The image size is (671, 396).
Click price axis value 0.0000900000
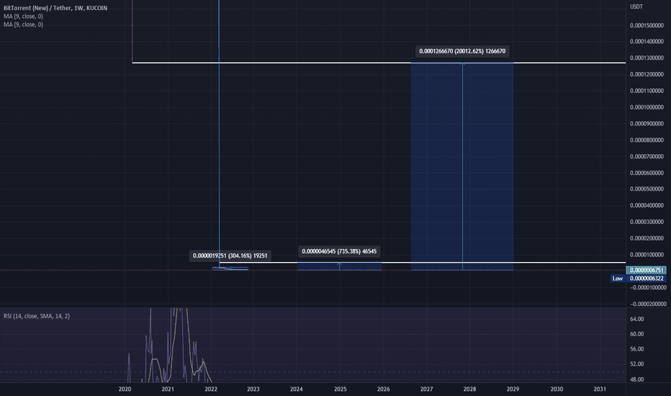647,124
